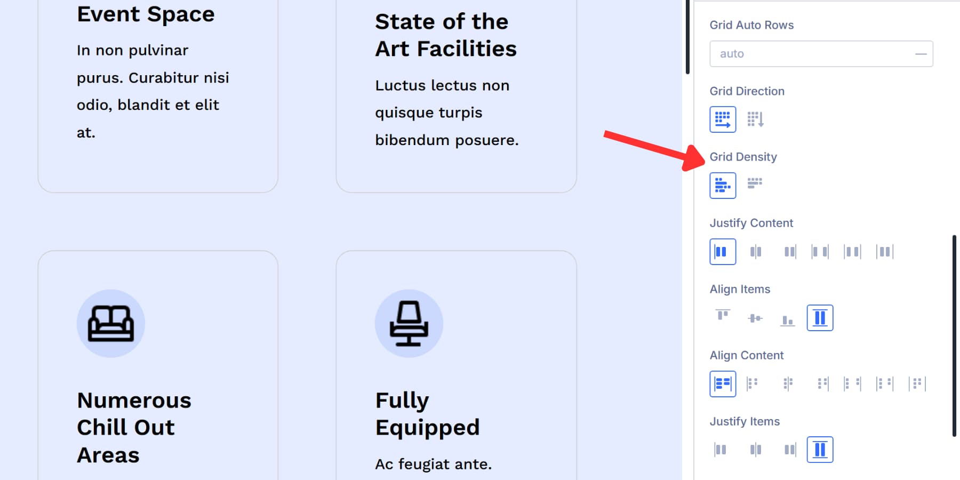Image resolution: width=960 pixels, height=480 pixels.
Task: Set Justify Content to center
Action: coord(755,251)
